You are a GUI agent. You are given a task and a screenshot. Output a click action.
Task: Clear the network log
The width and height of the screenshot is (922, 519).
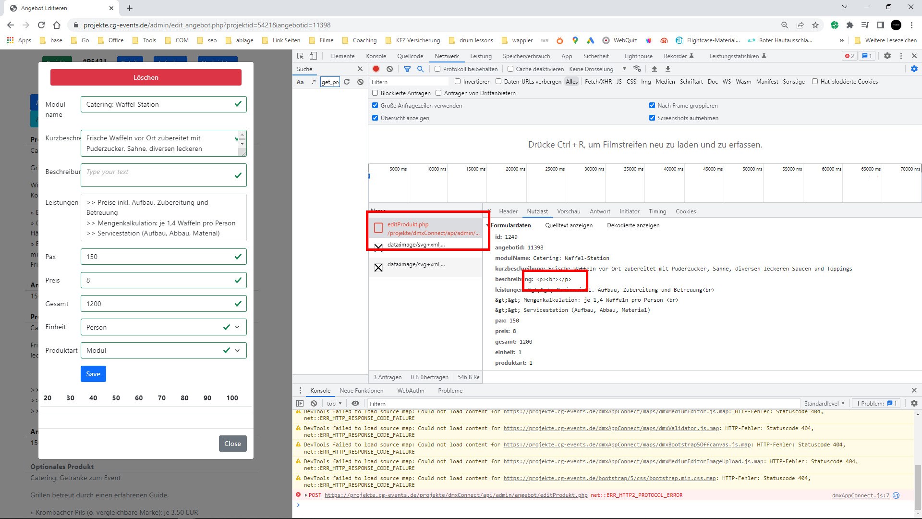[389, 69]
